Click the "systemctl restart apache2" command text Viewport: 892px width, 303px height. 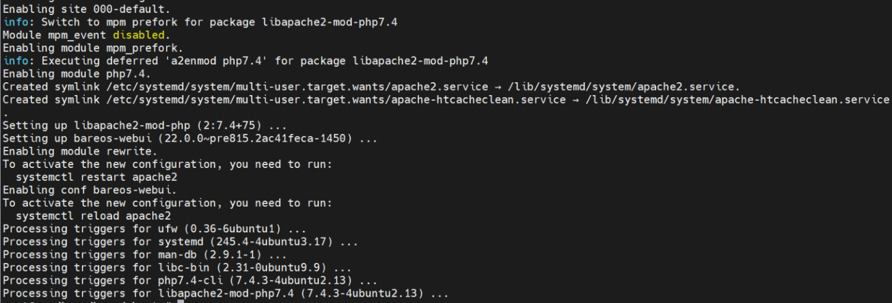coord(96,177)
